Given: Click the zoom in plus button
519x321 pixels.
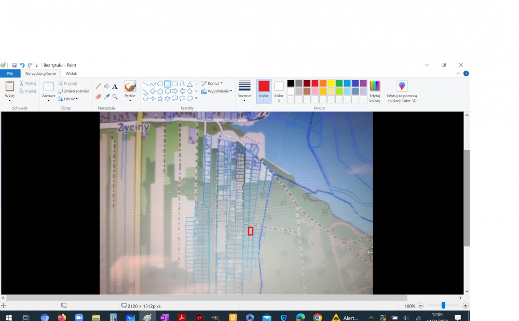Looking at the screenshot, I should point(466,306).
